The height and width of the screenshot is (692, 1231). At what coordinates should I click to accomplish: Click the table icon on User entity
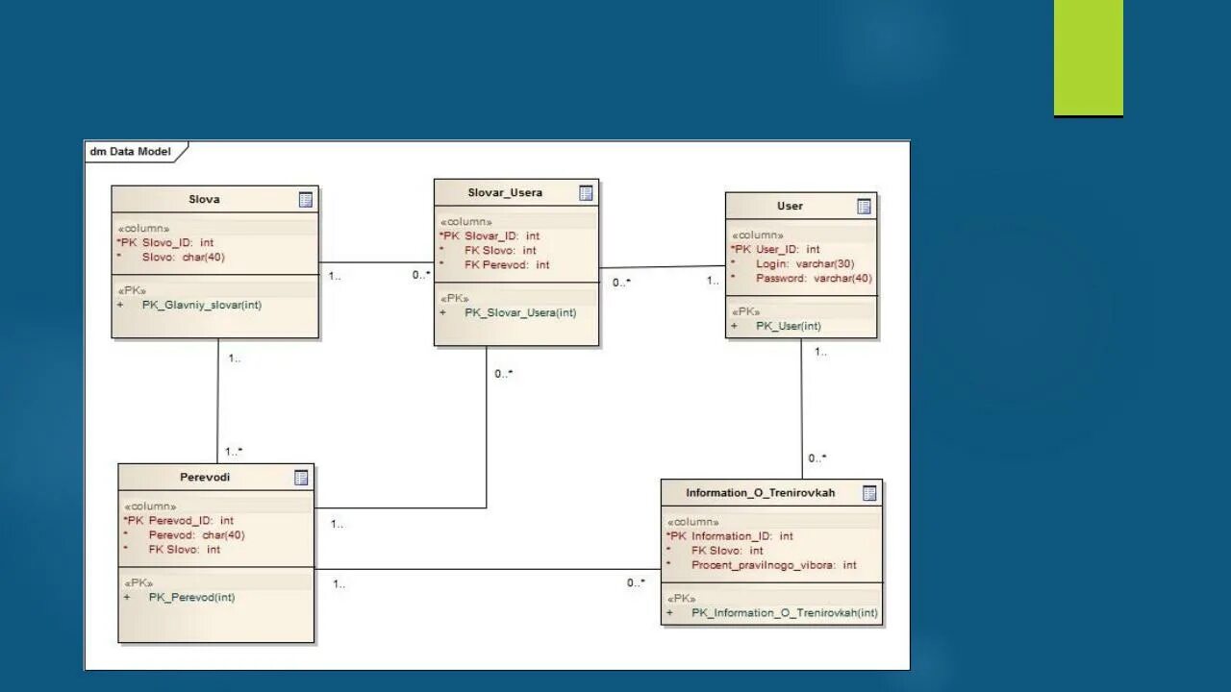[865, 207]
